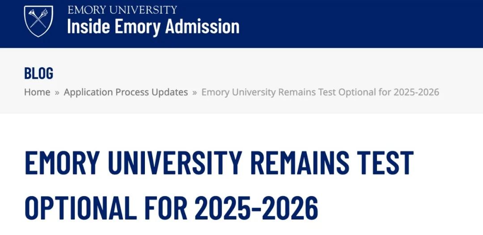Click the separator arrows after Home

[57, 93]
